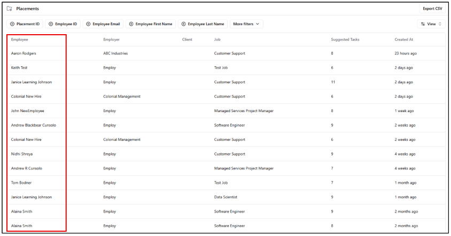Image resolution: width=451 pixels, height=236 pixels.
Task: Sort by the Employee column header
Action: point(20,40)
